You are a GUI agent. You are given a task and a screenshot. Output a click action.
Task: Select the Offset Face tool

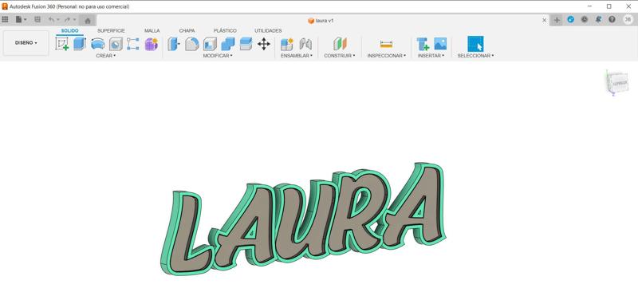(x=246, y=44)
